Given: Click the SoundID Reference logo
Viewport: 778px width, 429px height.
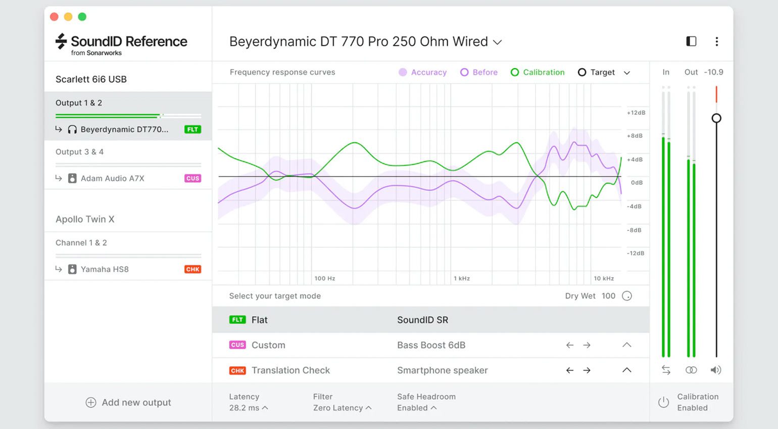Looking at the screenshot, I should tap(121, 44).
